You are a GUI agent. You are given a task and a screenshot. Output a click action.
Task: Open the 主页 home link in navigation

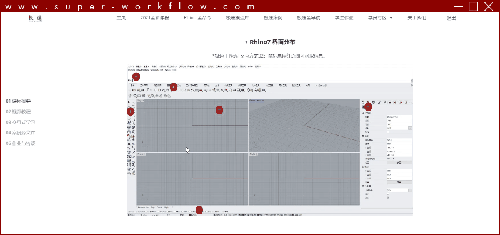click(x=121, y=18)
